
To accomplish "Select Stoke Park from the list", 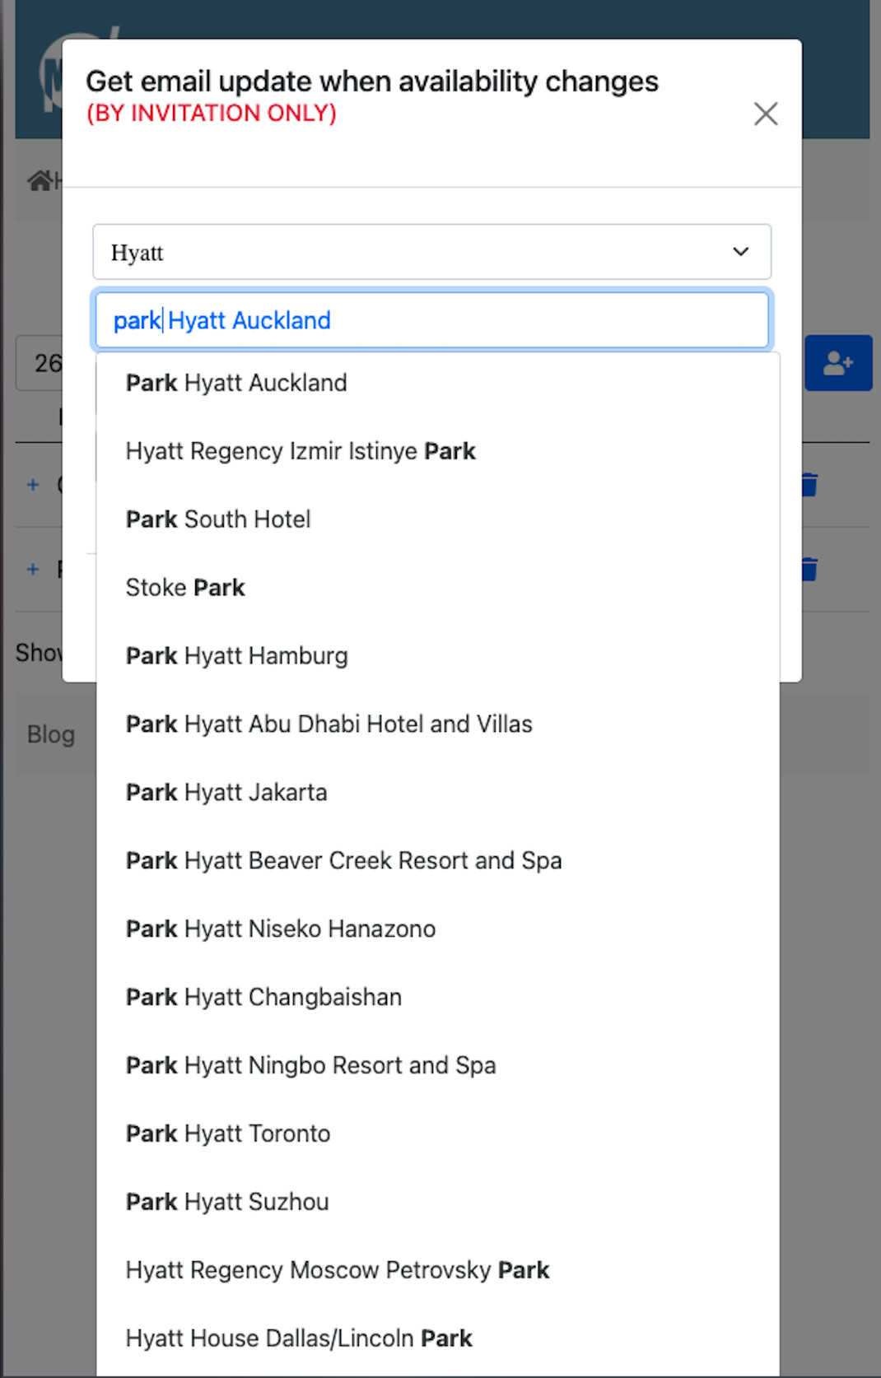I will pos(437,588).
